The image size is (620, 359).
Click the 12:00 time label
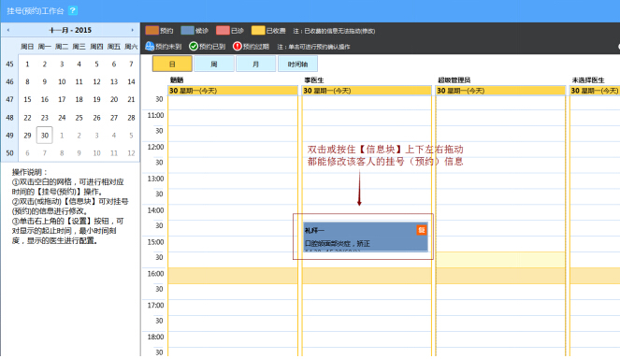[155, 147]
